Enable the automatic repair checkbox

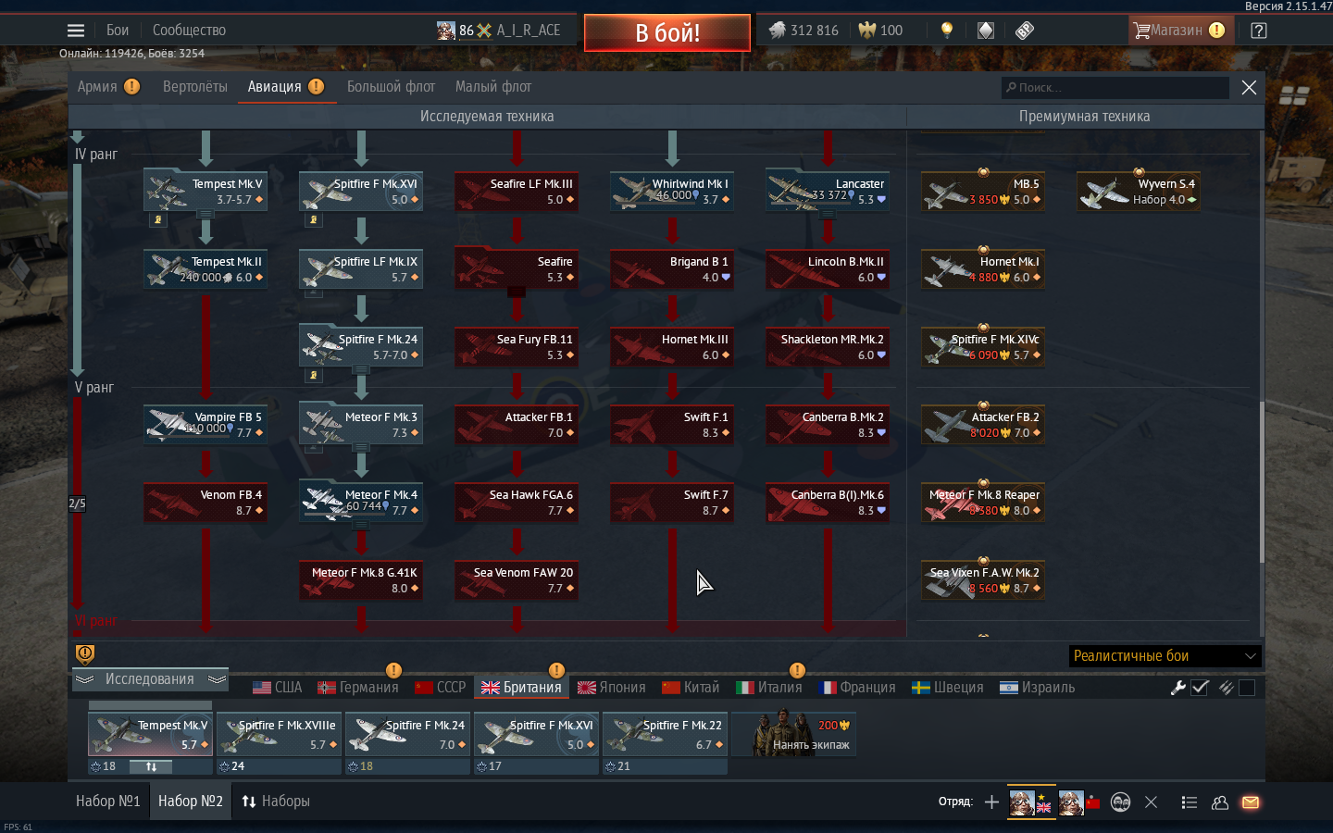(1200, 688)
